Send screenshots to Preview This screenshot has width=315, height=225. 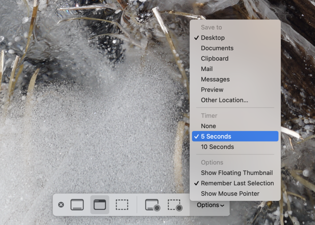(x=235, y=90)
